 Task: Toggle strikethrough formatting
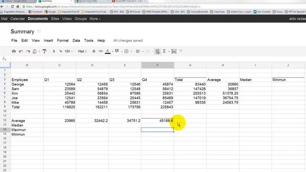coord(101,51)
